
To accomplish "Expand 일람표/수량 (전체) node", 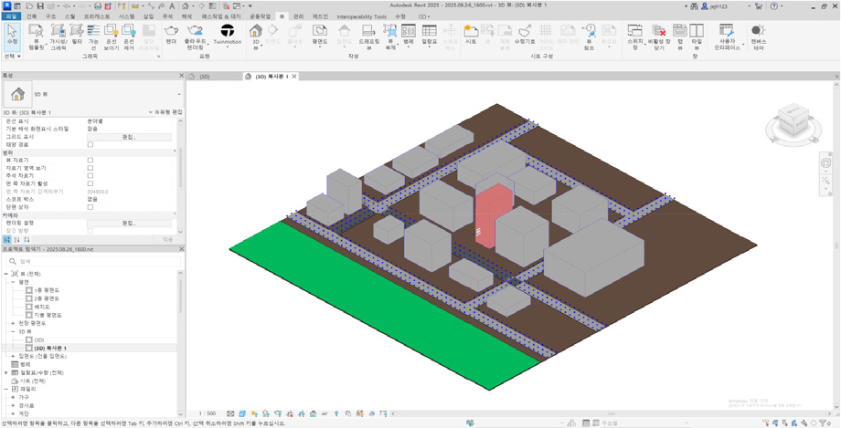I will pyautogui.click(x=5, y=372).
